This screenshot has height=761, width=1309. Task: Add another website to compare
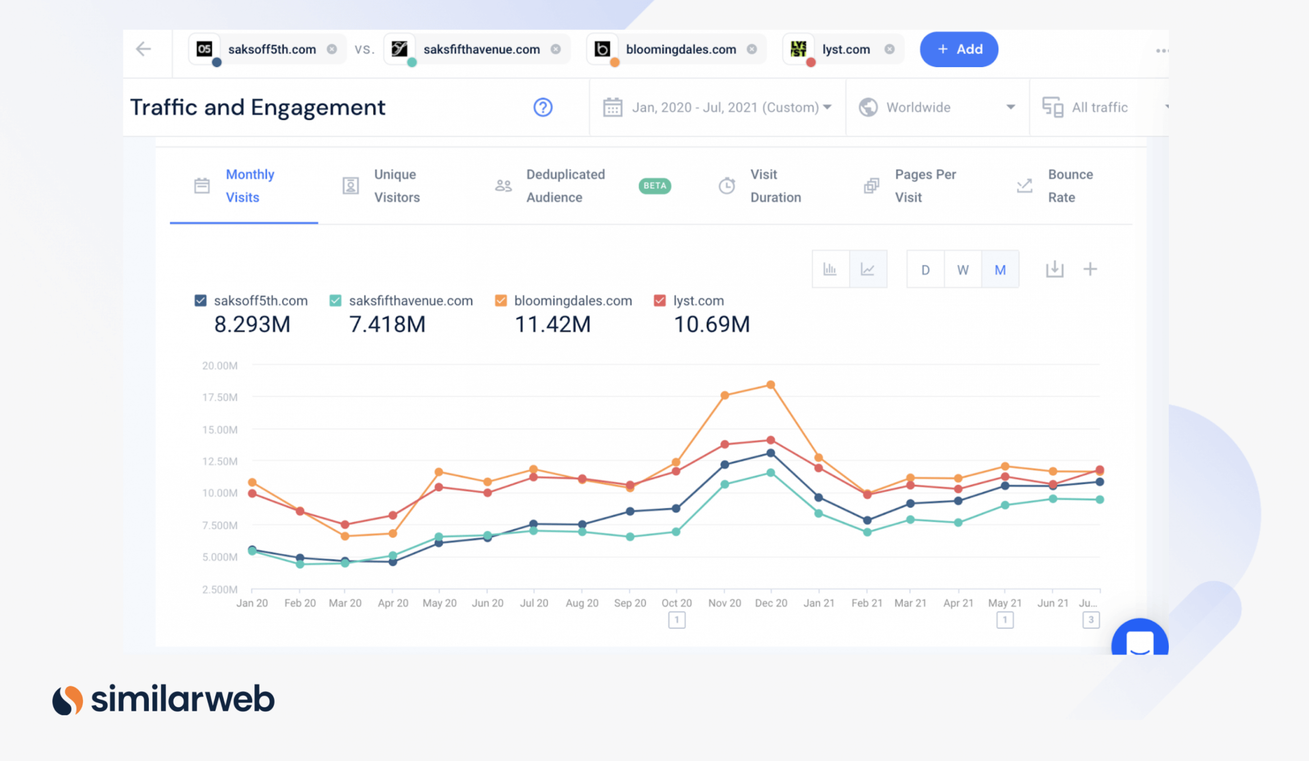tap(959, 49)
